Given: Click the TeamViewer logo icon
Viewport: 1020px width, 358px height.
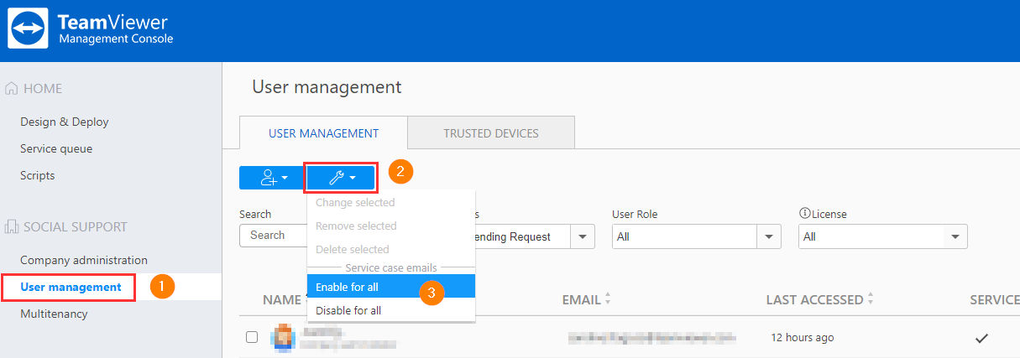Looking at the screenshot, I should pyautogui.click(x=29, y=29).
